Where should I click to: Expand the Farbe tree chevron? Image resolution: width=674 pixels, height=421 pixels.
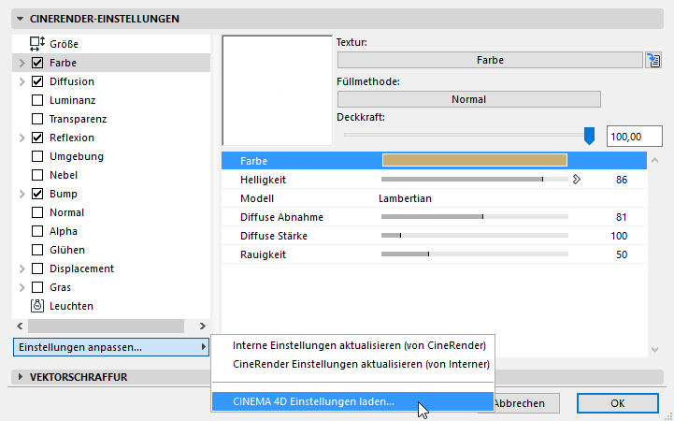[22, 63]
